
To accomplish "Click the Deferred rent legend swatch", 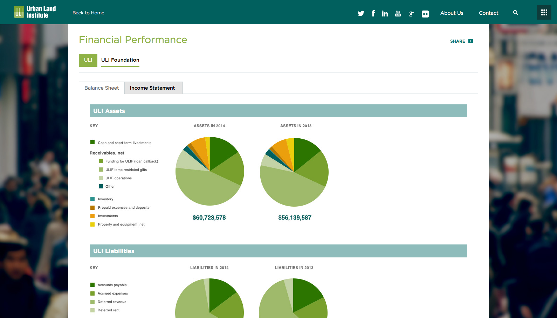I will coord(92,310).
